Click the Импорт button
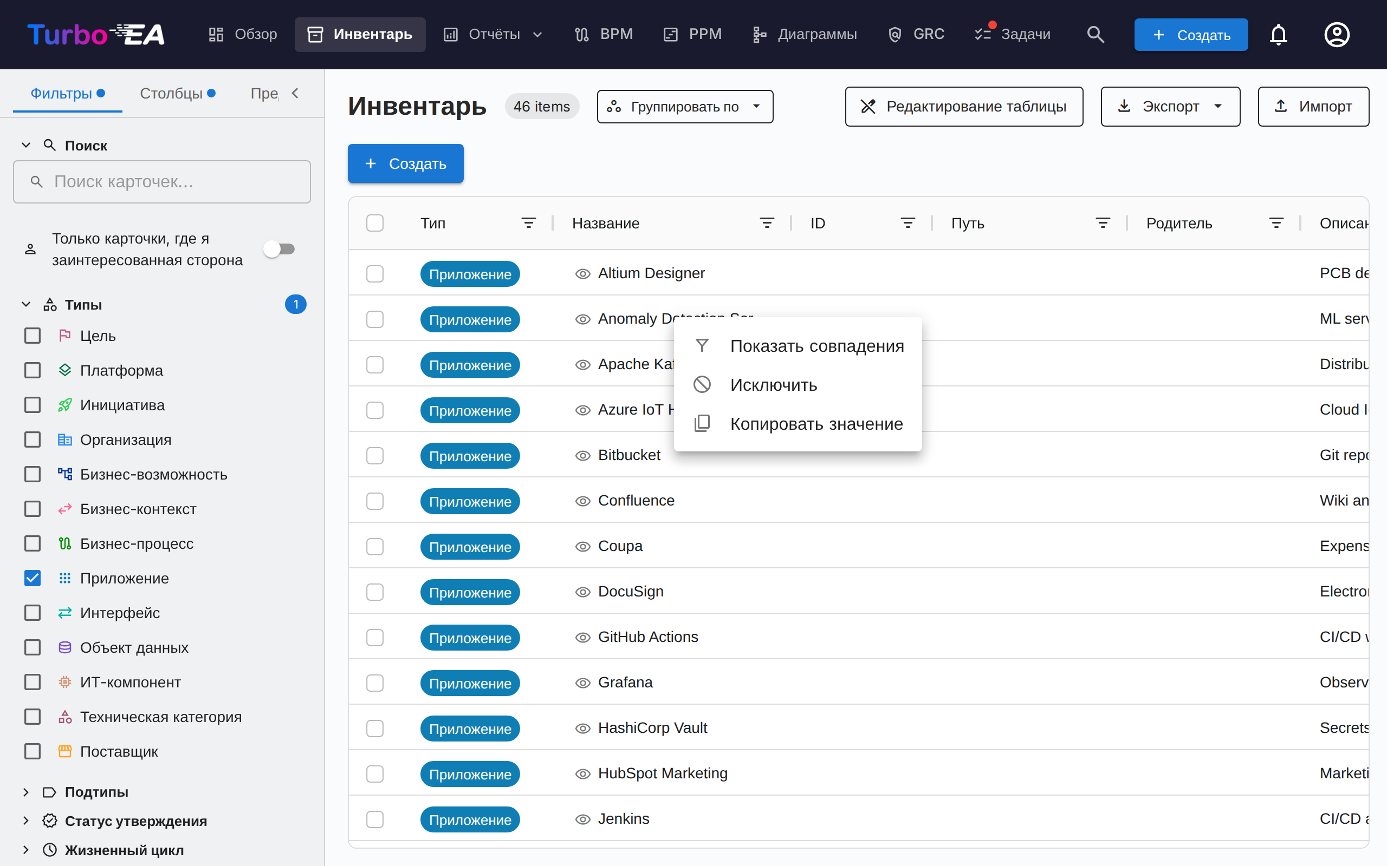 pyautogui.click(x=1313, y=107)
